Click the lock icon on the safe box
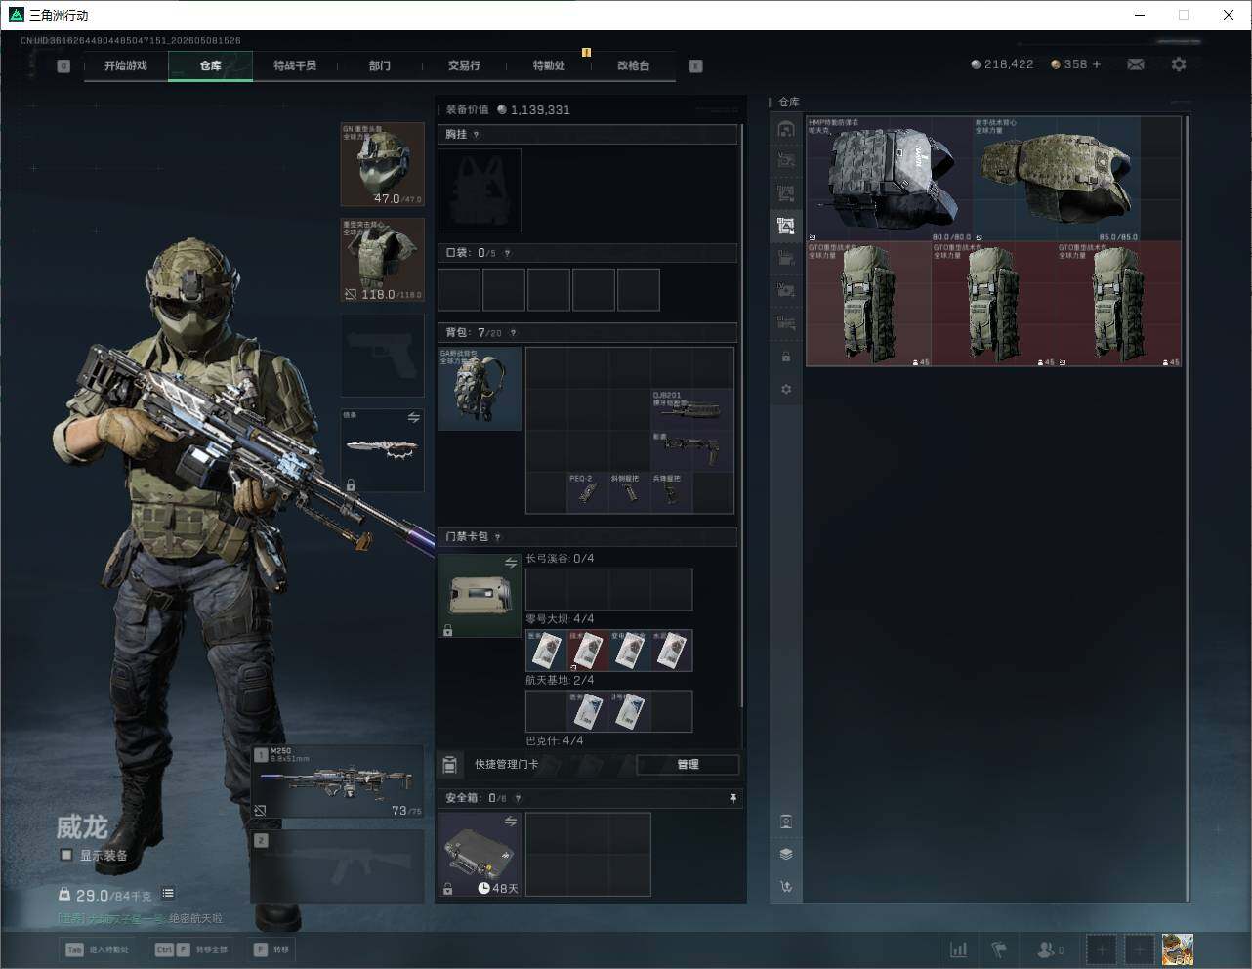Screen dimensions: 1252x969 447,889
